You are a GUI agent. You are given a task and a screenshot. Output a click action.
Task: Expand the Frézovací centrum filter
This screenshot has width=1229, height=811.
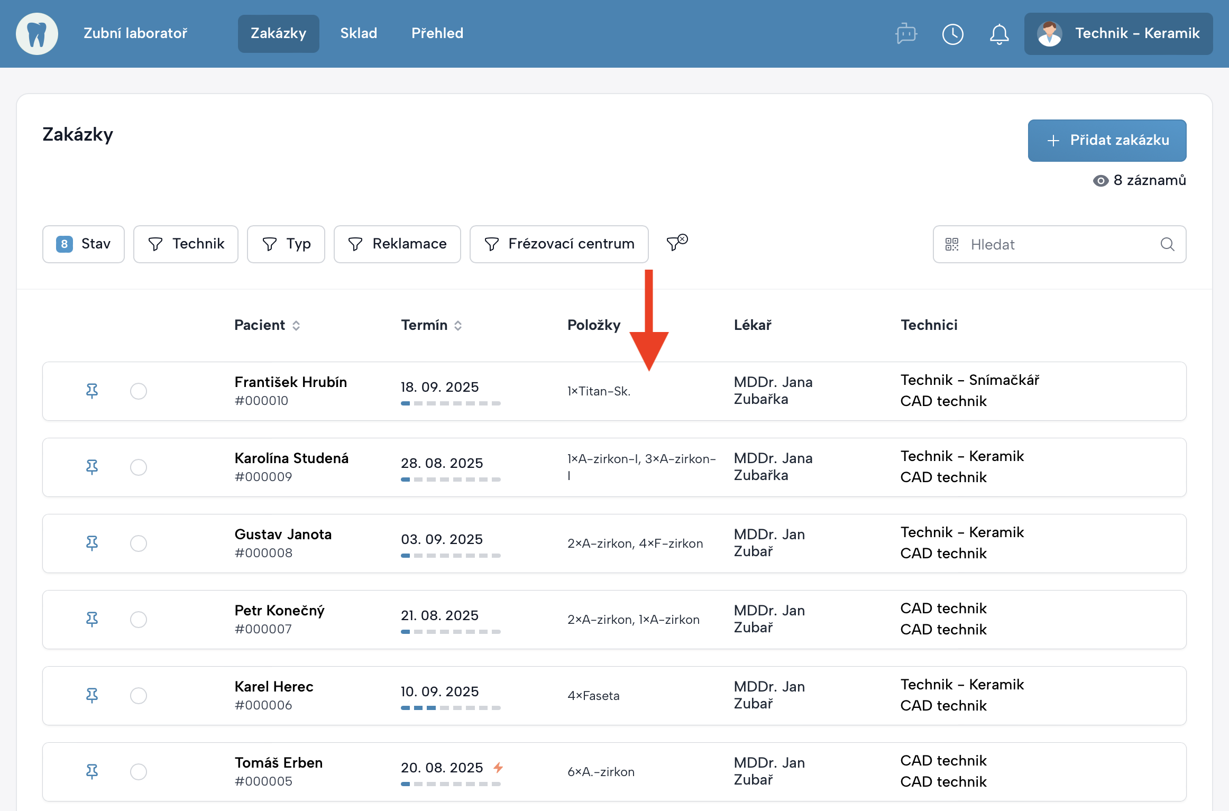pyautogui.click(x=559, y=244)
